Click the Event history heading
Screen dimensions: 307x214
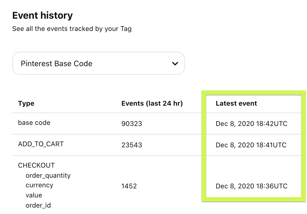point(42,15)
